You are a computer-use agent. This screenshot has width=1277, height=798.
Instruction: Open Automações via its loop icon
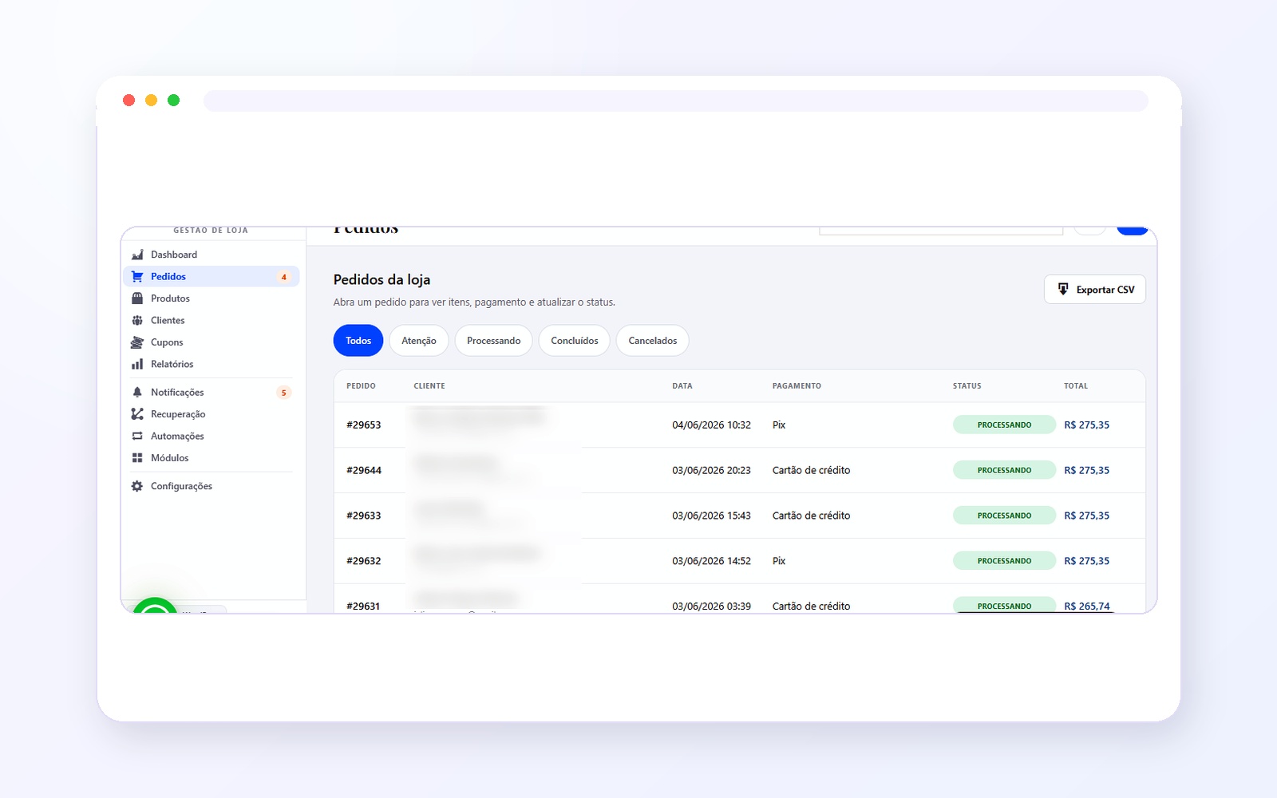[x=137, y=436]
